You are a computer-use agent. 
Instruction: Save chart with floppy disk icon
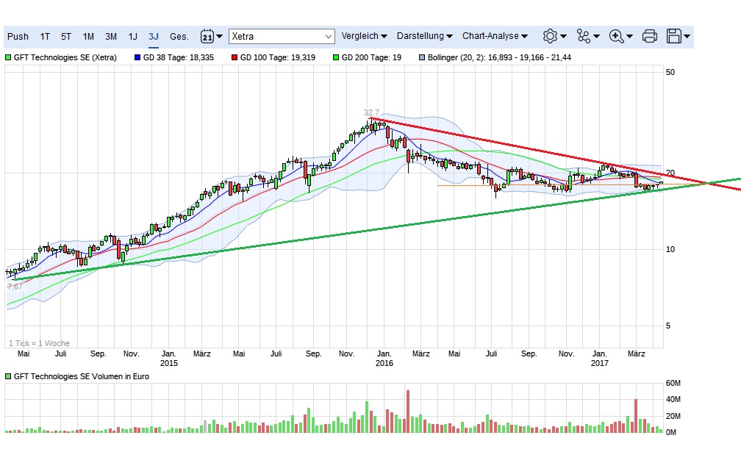point(674,37)
